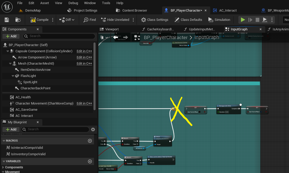
Task: Add a new macro via plus icon
Action: pyautogui.click(x=90, y=141)
